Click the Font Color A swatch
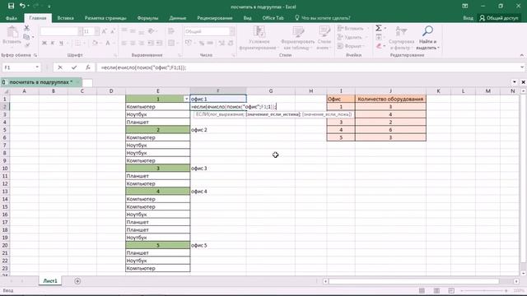Screen dimensions: 527x296 (x=108, y=43)
